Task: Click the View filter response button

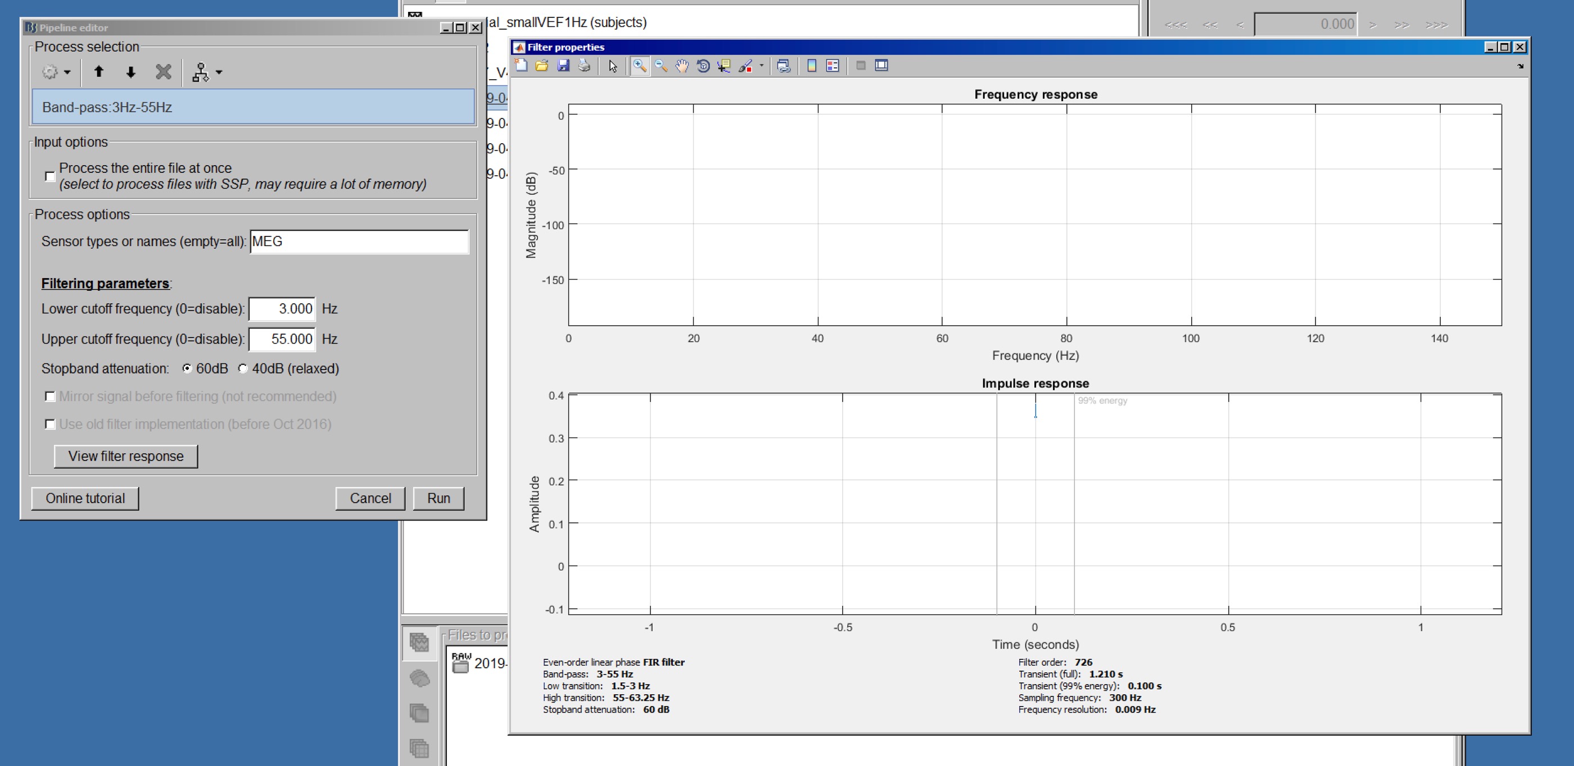Action: [126, 457]
